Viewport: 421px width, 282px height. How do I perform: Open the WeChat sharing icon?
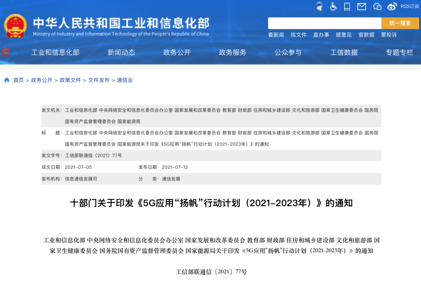pos(377,6)
